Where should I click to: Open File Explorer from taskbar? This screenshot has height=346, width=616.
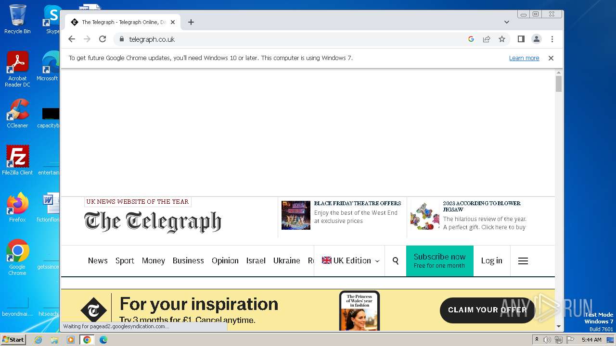coord(54,340)
